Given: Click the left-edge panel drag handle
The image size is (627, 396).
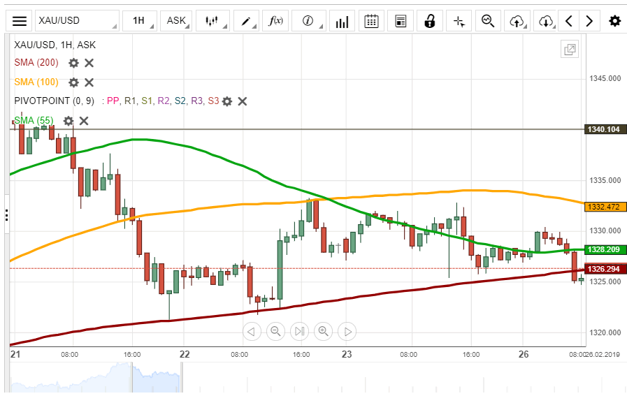Looking at the screenshot, I should [x=6, y=214].
